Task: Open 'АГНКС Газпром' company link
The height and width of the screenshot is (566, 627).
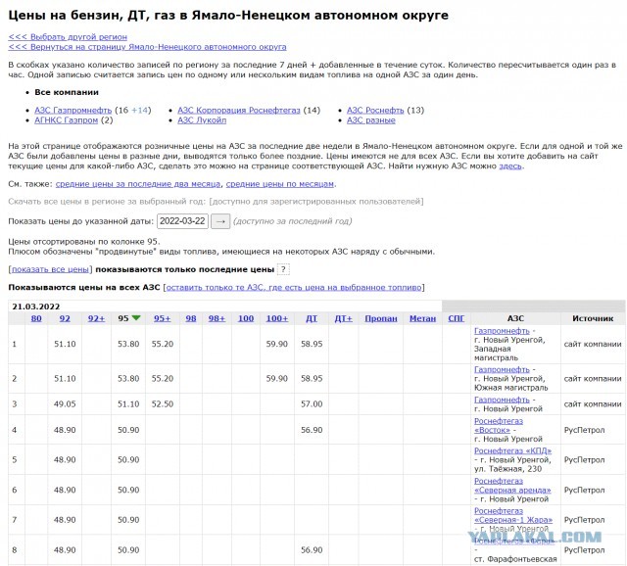Action: tap(66, 119)
